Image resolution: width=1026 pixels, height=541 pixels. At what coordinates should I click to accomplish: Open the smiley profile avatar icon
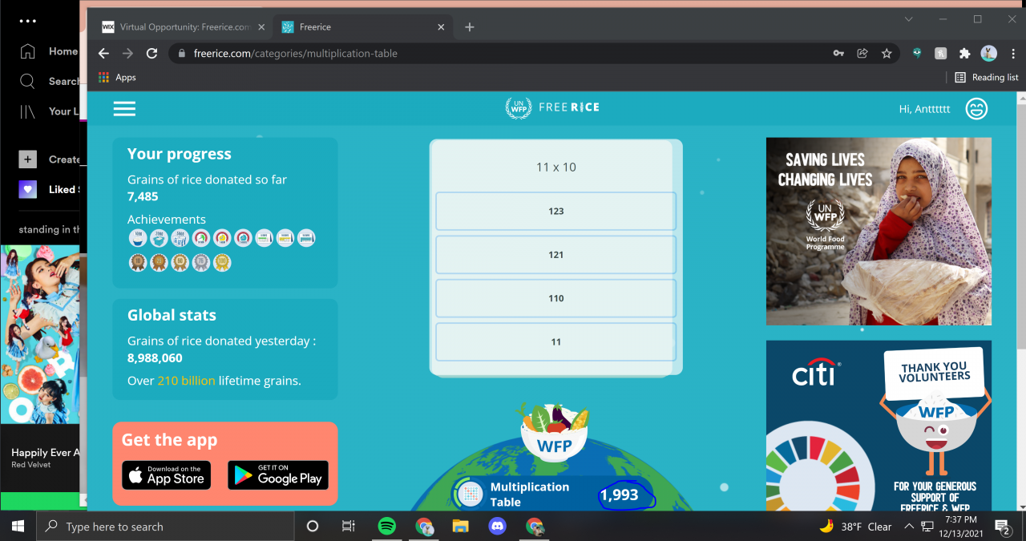pos(976,108)
